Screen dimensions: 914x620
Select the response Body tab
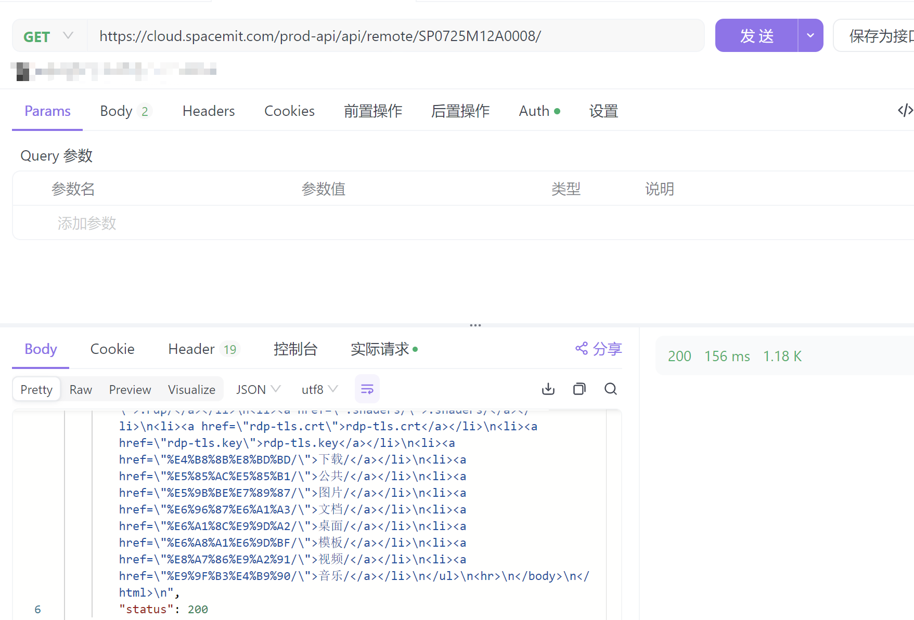[x=41, y=349]
